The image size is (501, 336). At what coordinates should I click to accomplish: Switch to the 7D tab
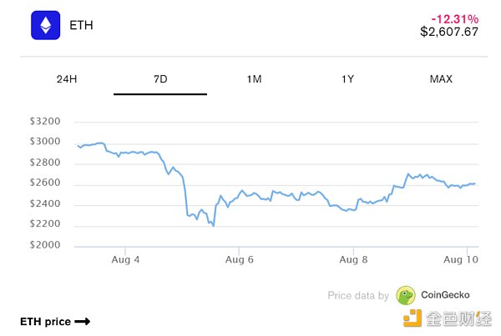tap(160, 79)
